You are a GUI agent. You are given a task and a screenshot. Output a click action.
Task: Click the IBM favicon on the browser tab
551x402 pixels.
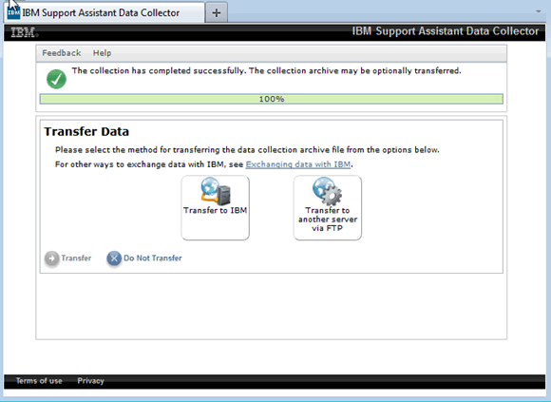click(13, 12)
